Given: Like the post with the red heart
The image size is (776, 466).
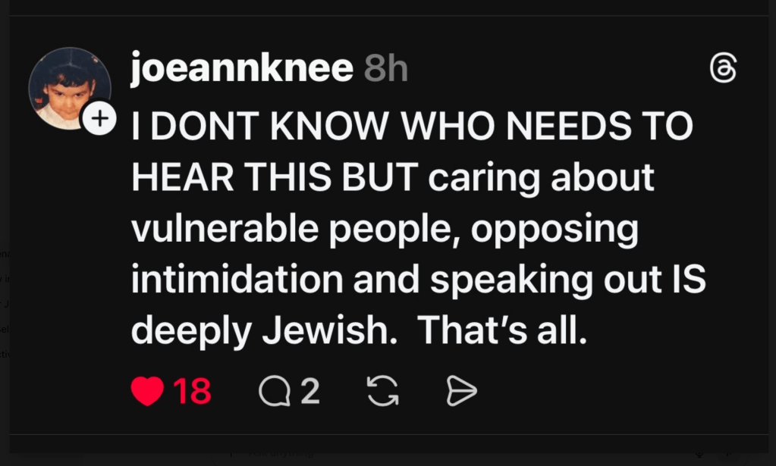Looking at the screenshot, I should click(x=147, y=391).
